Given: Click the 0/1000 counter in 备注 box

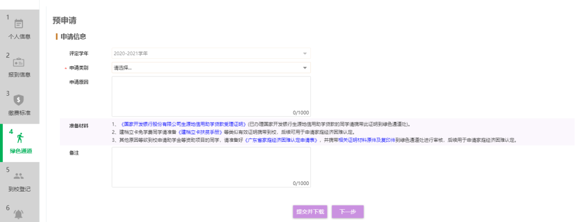Looking at the screenshot, I should pos(301,183).
